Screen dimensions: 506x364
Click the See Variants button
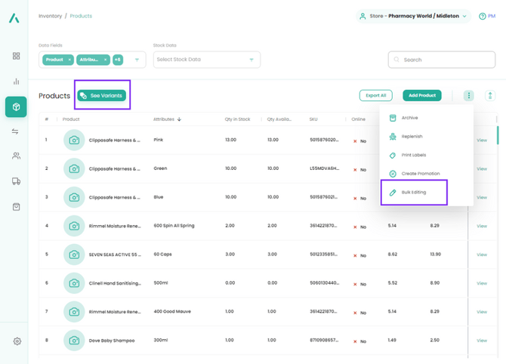click(102, 96)
